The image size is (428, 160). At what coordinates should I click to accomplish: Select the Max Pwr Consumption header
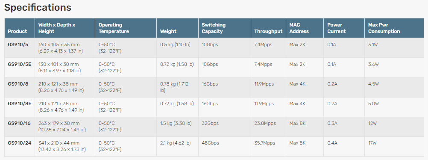(384, 28)
